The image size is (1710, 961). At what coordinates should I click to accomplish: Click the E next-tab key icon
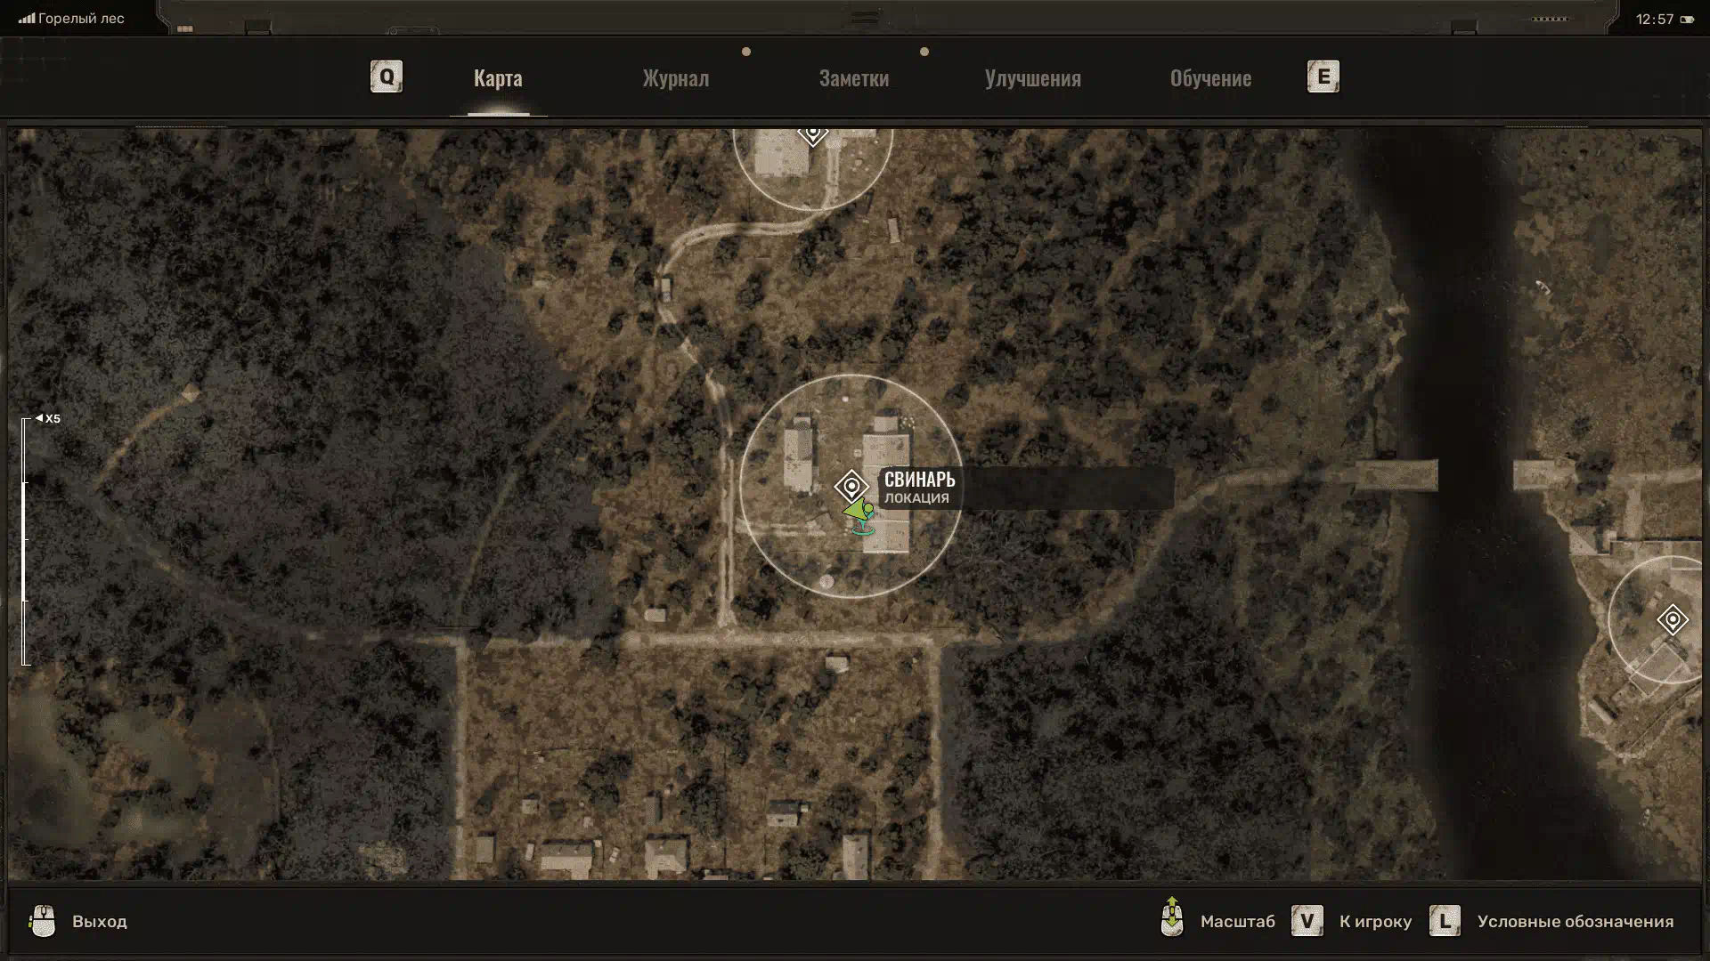(x=1323, y=77)
